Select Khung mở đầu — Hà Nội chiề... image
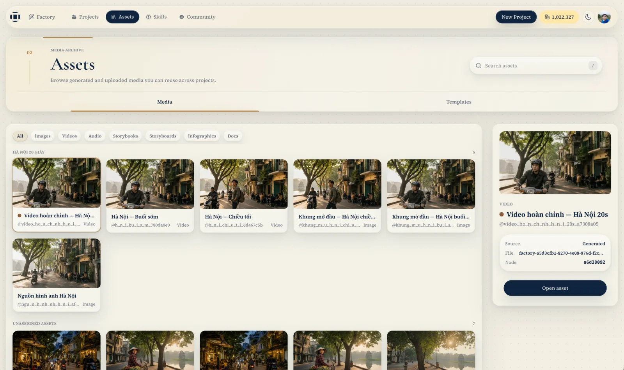Viewport: 624px width, 370px height. point(337,196)
